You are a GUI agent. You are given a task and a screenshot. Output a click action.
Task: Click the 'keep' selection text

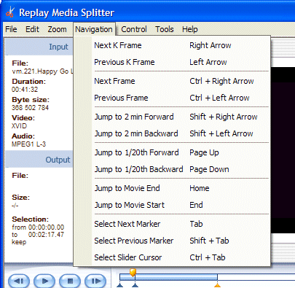[x=19, y=242]
